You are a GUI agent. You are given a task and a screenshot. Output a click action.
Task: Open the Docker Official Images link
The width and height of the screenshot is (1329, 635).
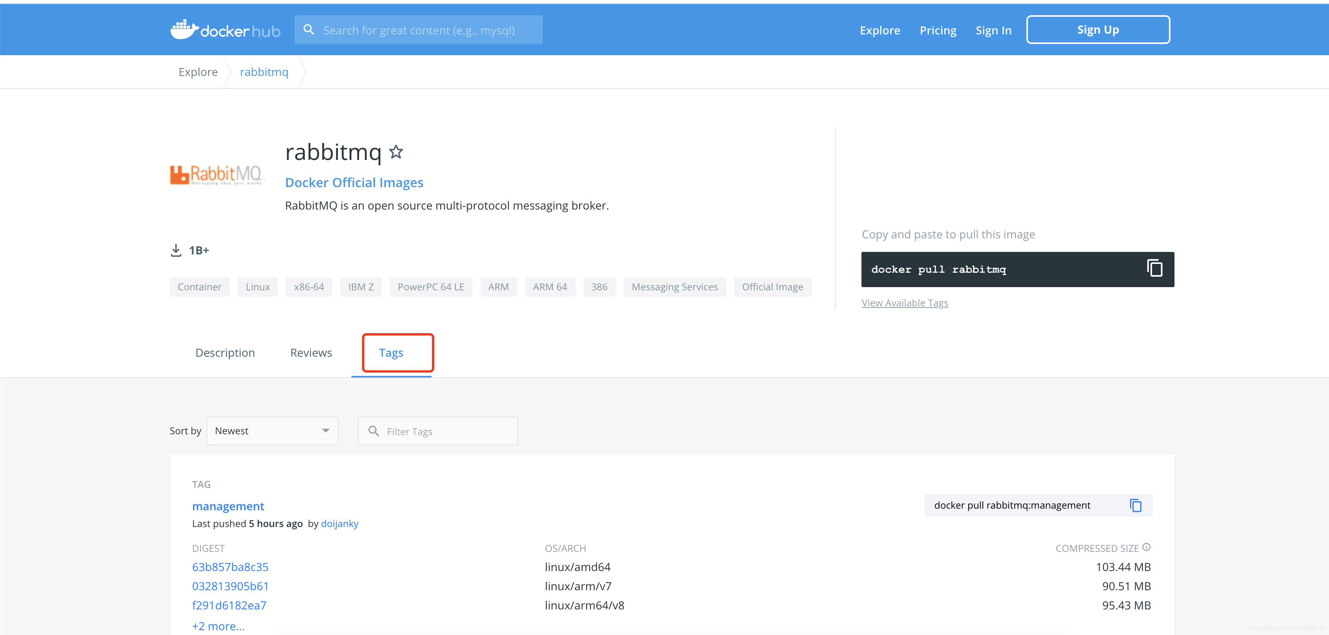[354, 182]
